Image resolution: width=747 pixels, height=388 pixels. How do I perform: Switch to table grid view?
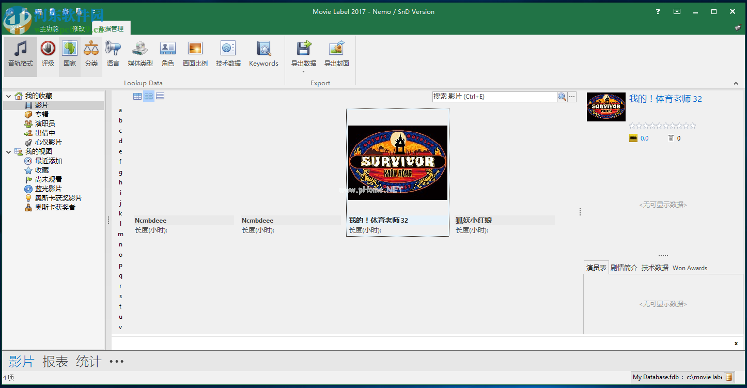point(137,96)
